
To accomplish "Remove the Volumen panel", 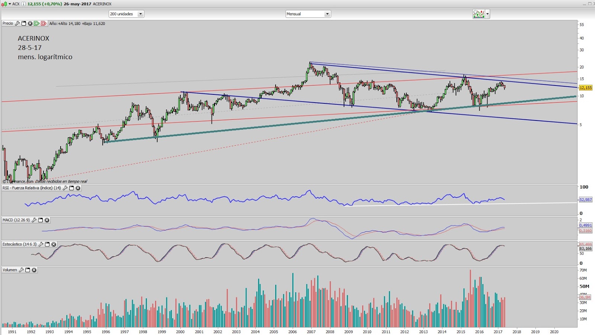I will [x=34, y=270].
